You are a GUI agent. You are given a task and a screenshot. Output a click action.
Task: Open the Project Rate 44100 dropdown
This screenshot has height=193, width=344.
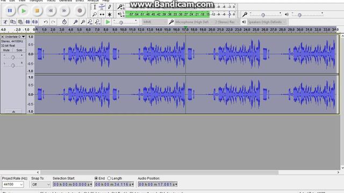pos(13,184)
